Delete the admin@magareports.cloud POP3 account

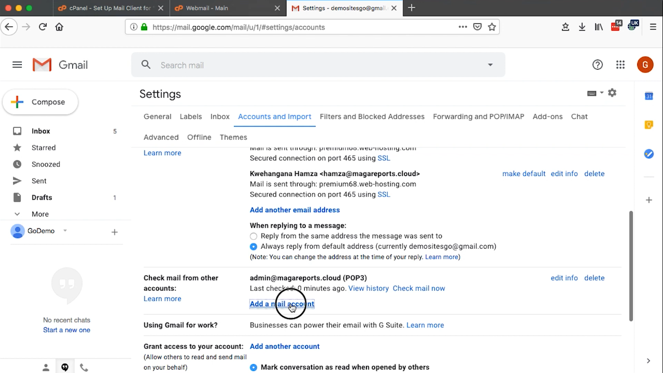pyautogui.click(x=594, y=278)
